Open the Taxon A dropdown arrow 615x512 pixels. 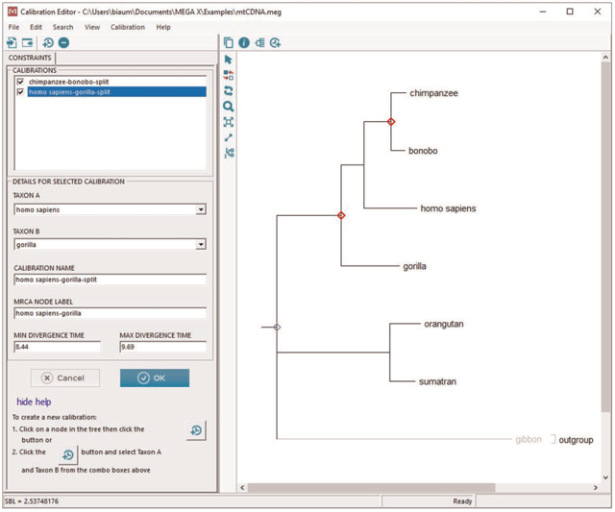tap(201, 209)
